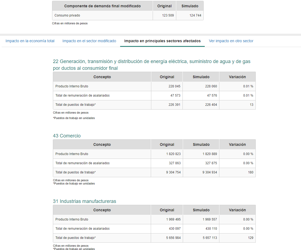Click "Variación" header in the Comercio table
301x250 pixels.
(237, 144)
